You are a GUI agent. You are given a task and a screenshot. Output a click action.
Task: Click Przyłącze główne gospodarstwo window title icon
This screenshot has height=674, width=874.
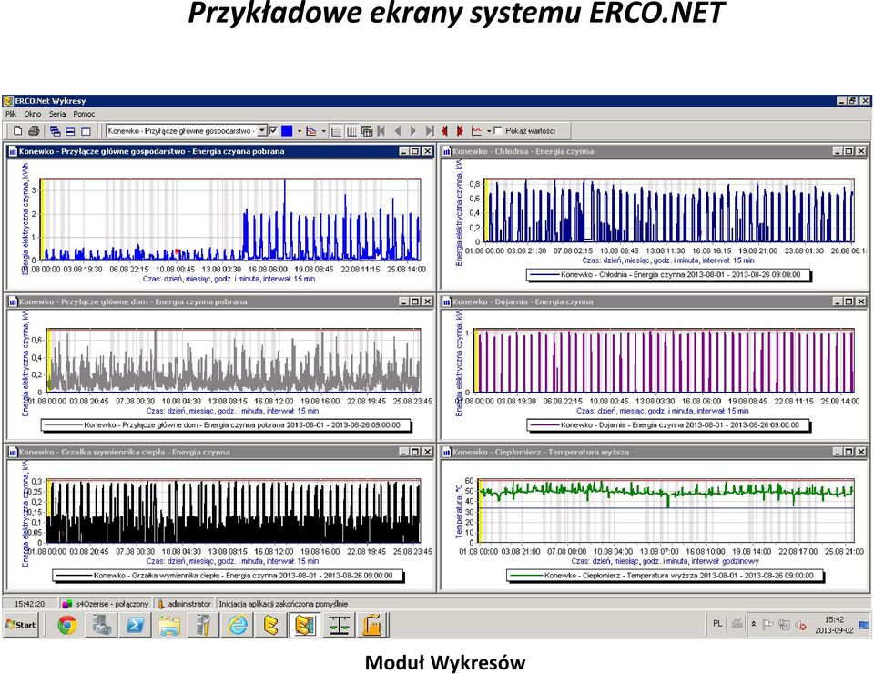(13, 151)
